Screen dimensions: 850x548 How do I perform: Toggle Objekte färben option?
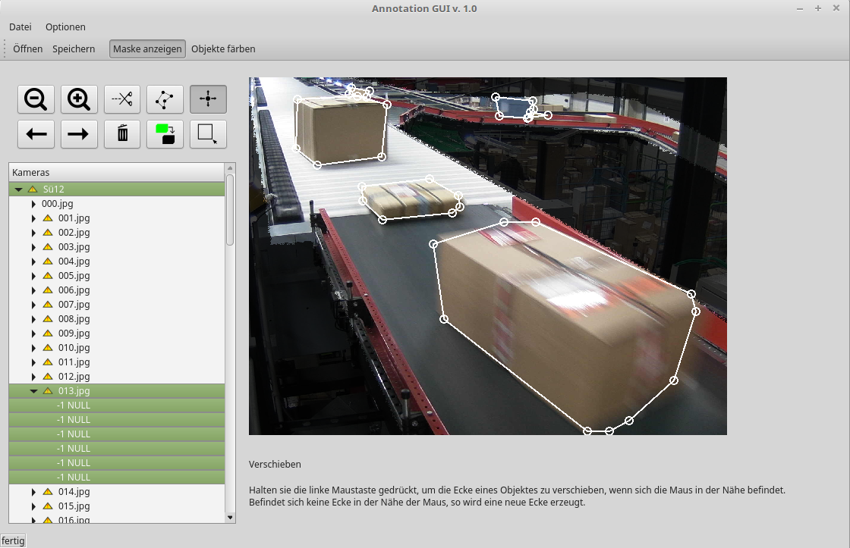click(x=223, y=49)
